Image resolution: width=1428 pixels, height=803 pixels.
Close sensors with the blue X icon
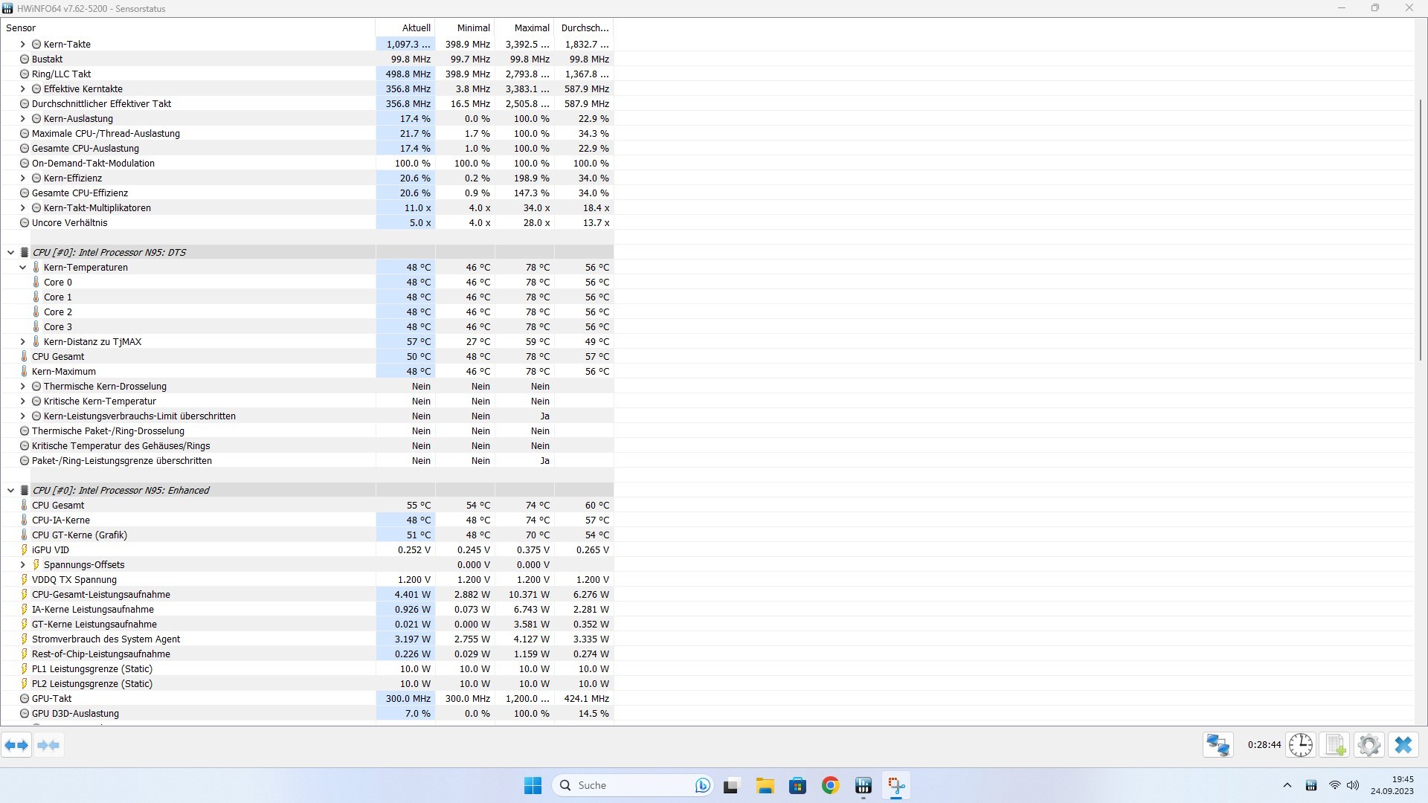coord(1403,745)
